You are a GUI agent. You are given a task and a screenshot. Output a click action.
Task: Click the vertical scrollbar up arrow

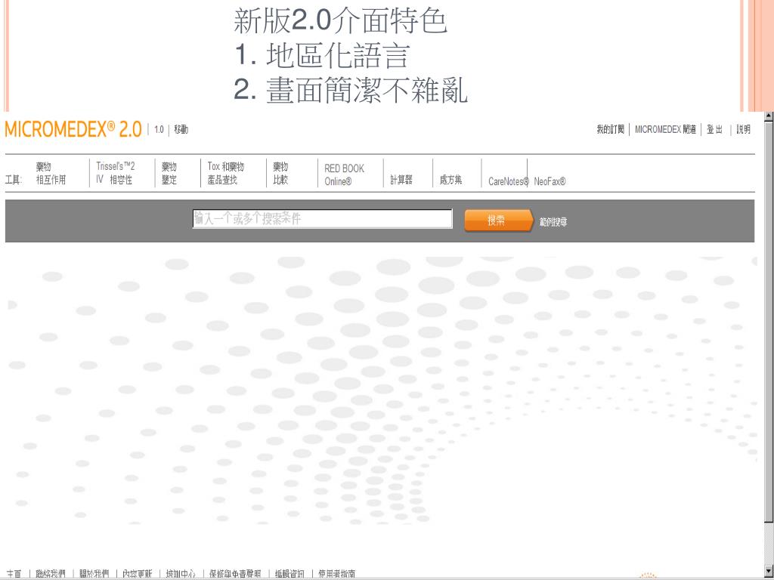769,116
